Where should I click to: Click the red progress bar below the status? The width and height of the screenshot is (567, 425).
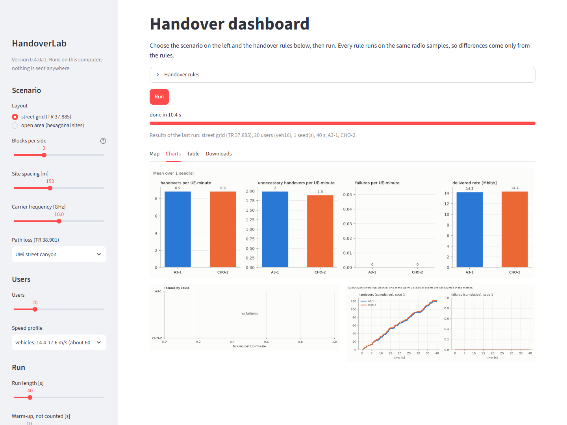pos(342,123)
